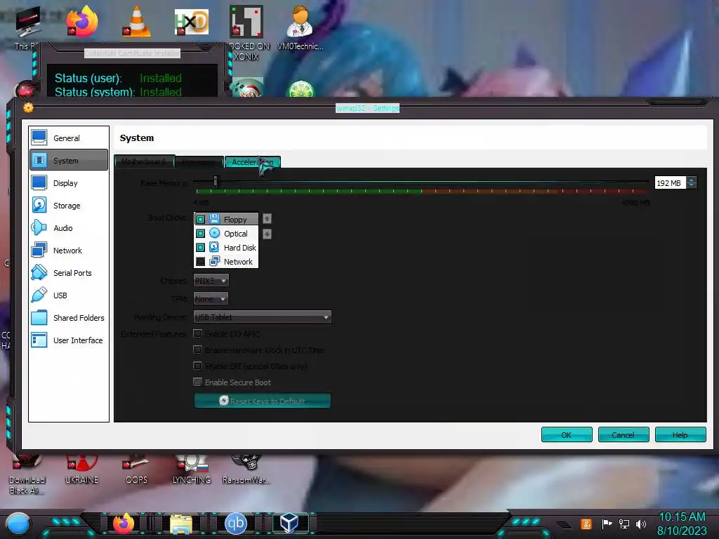Open the USB settings category
The width and height of the screenshot is (719, 539).
coord(69,295)
